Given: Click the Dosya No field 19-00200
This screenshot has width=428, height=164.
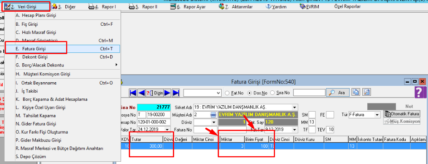Looking at the screenshot, I should point(158,114).
